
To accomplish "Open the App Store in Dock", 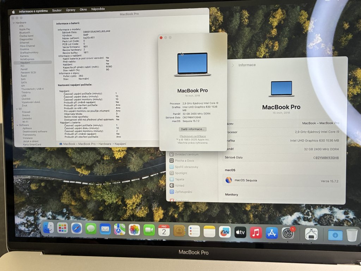I will (x=272, y=233).
